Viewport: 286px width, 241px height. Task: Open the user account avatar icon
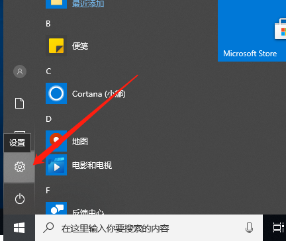[20, 72]
